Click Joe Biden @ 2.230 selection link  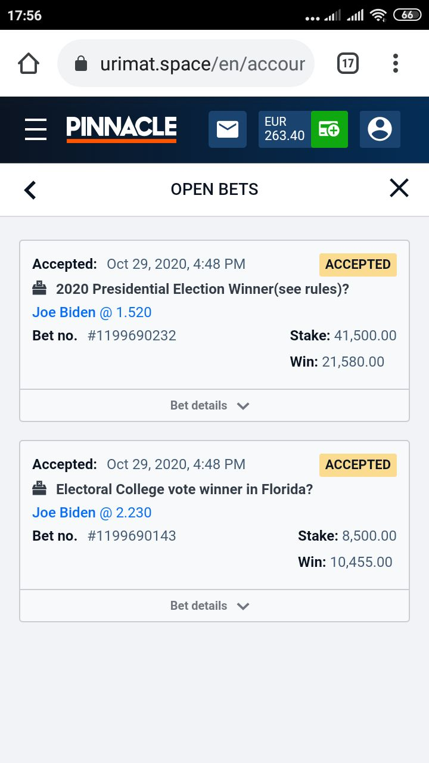[92, 513]
